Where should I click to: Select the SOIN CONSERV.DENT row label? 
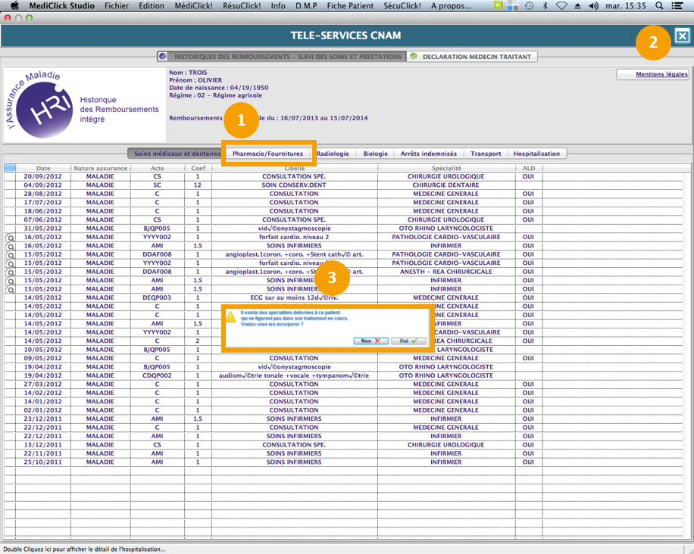tap(294, 185)
